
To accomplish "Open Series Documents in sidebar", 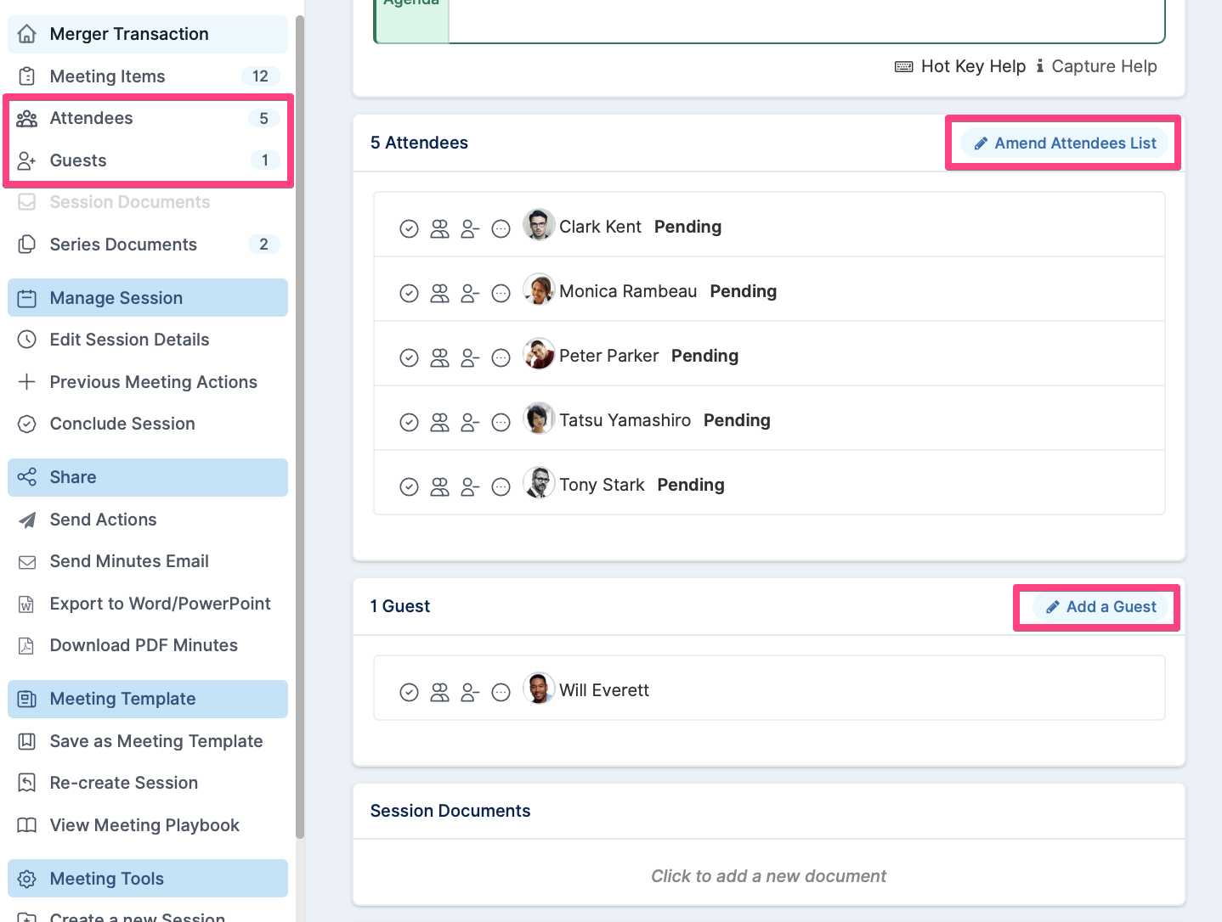I will pos(148,245).
